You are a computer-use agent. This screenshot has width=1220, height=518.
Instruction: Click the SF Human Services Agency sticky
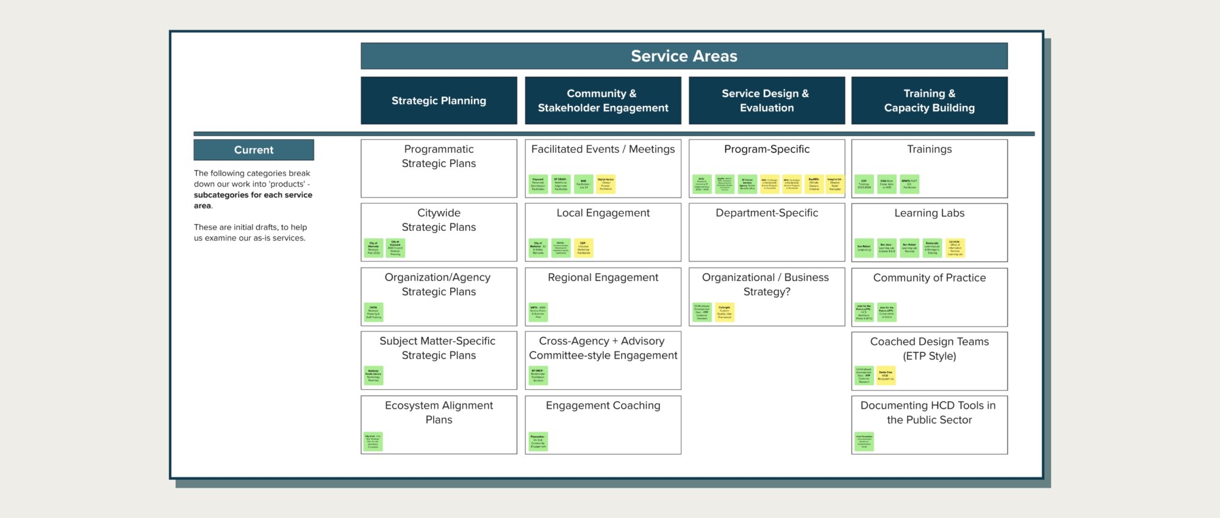747,184
